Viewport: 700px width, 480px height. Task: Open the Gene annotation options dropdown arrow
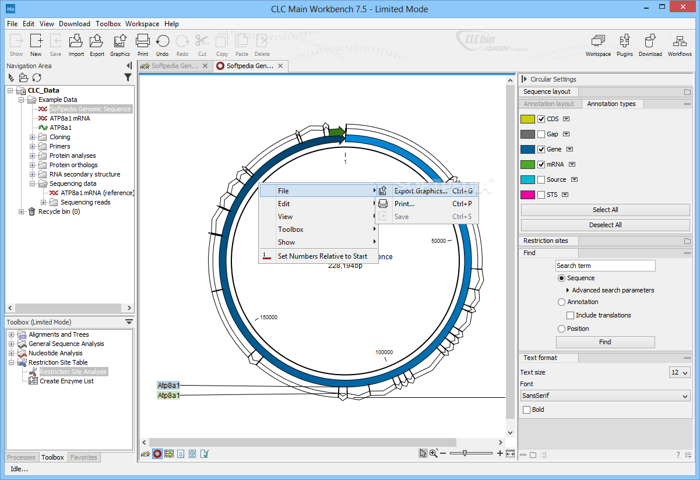[569, 149]
